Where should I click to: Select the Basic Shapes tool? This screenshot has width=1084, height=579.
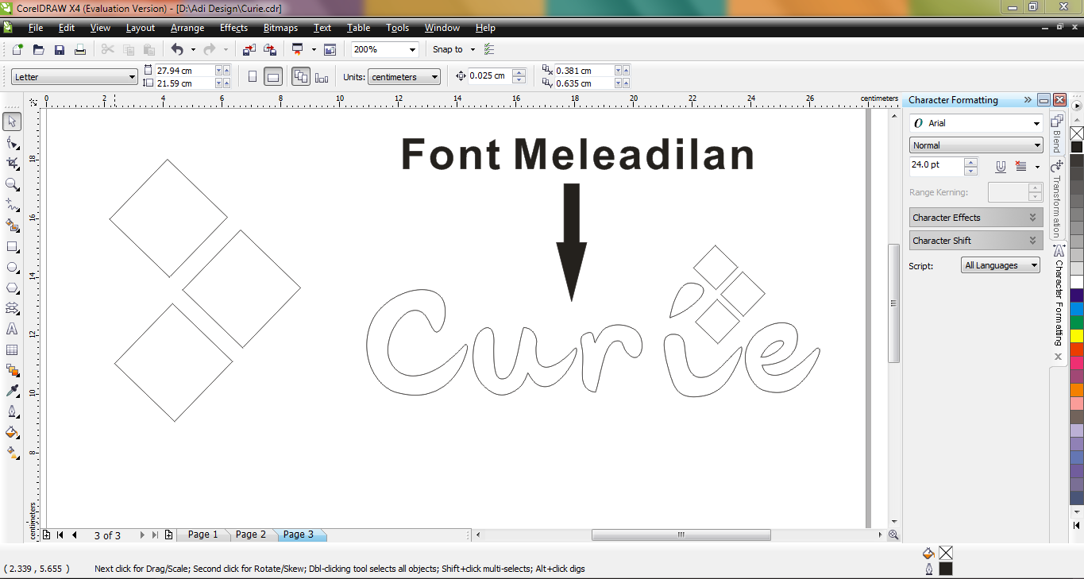[12, 308]
